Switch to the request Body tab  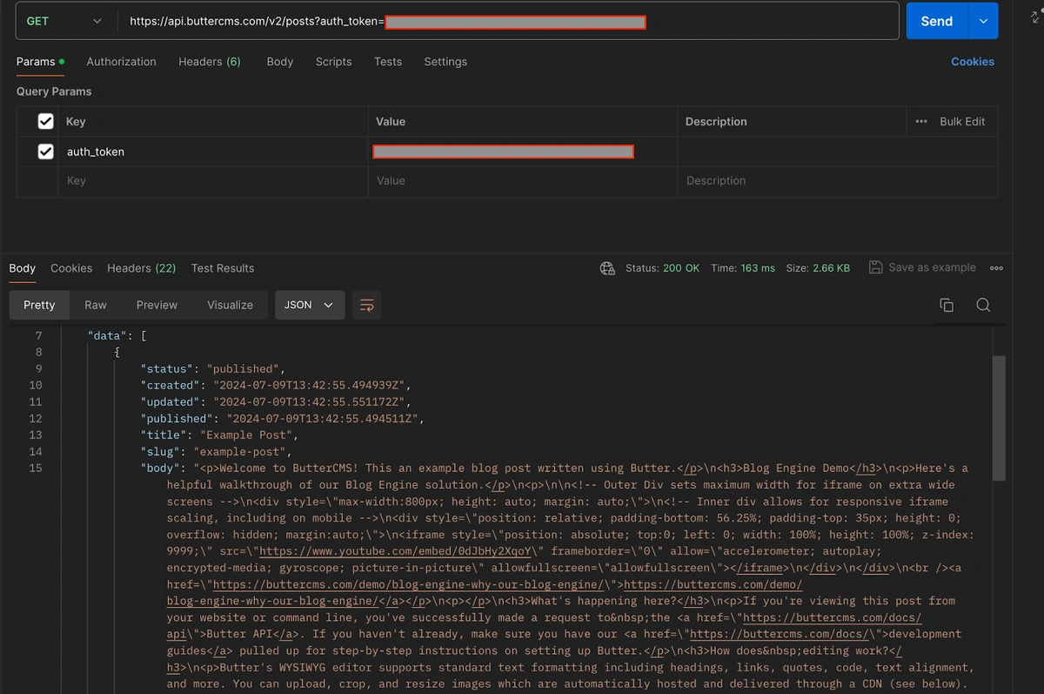point(280,62)
